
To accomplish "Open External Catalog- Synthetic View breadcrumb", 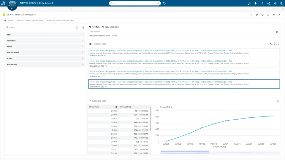I will 30,20.
